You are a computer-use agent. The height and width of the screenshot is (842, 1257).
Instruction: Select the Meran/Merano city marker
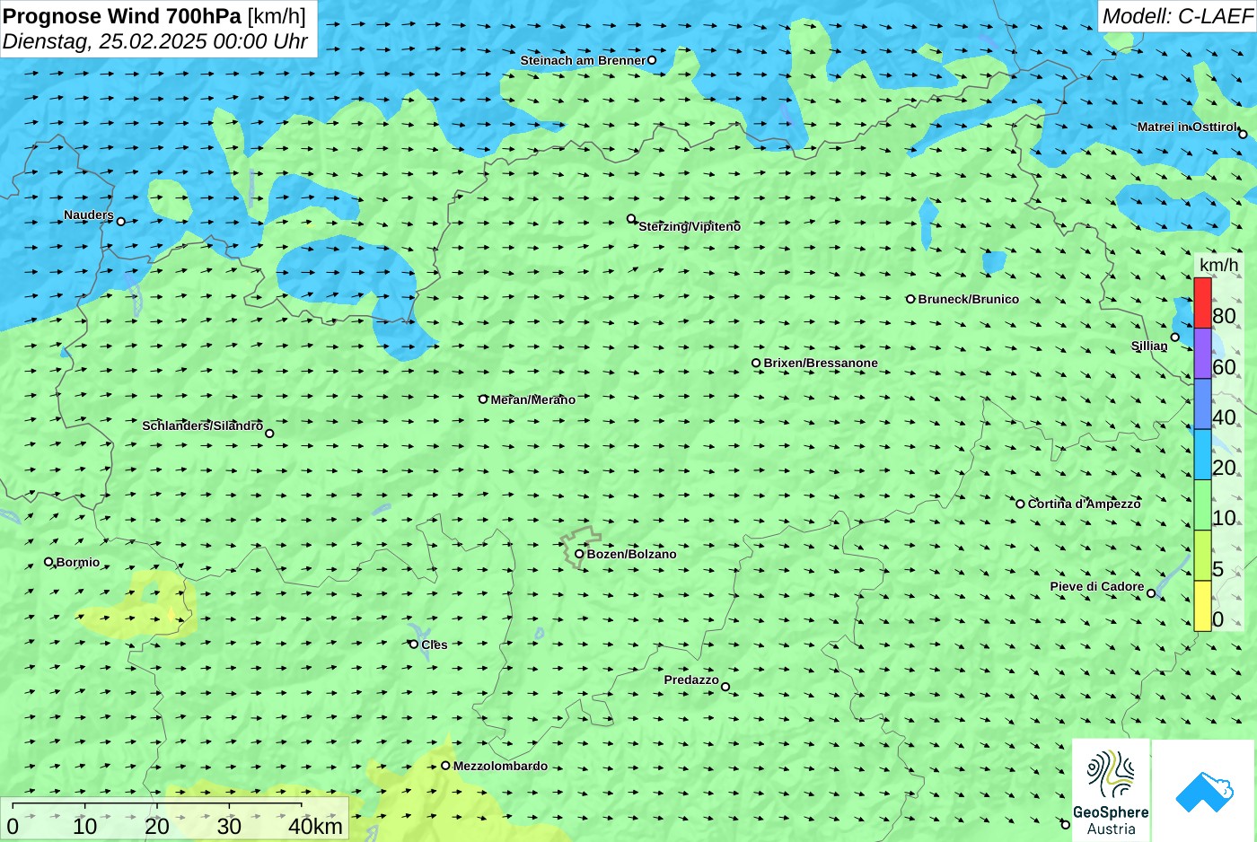tap(483, 399)
